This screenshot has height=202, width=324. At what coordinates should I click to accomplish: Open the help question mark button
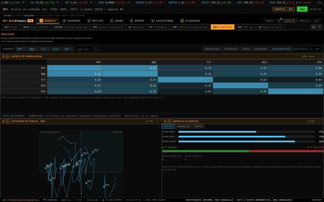pos(319,27)
